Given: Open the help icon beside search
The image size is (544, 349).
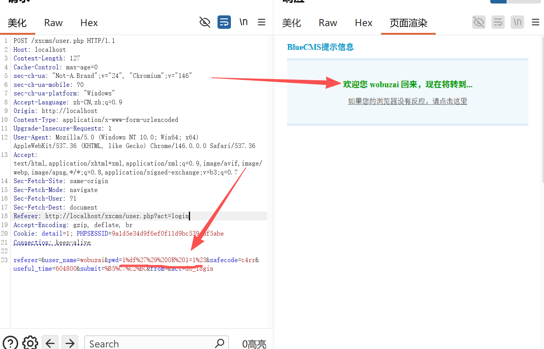Looking at the screenshot, I should [x=11, y=343].
